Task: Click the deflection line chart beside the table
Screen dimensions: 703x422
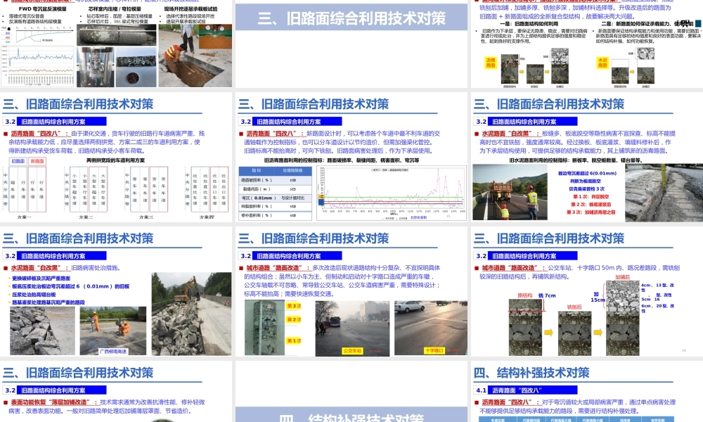Action: pos(392,193)
